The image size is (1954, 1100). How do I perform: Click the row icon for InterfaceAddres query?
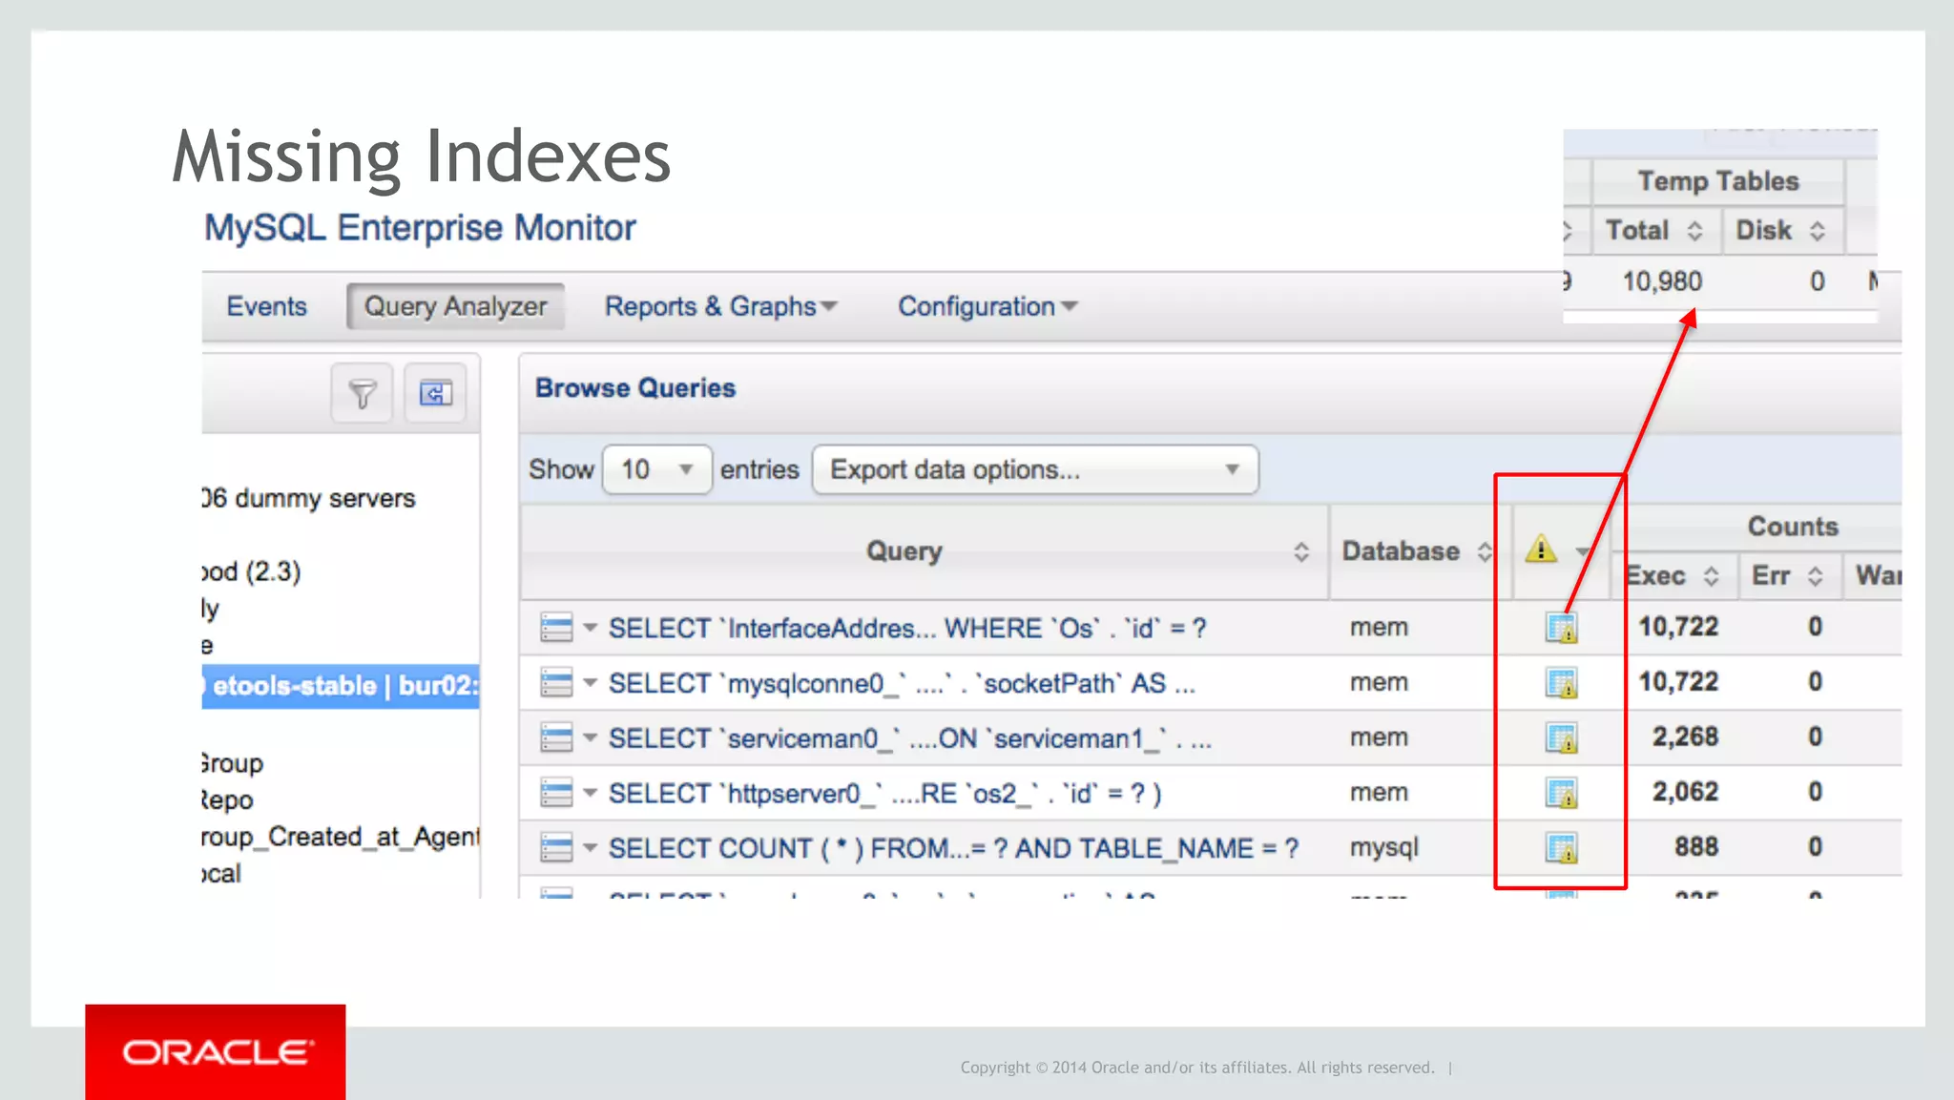[556, 628]
